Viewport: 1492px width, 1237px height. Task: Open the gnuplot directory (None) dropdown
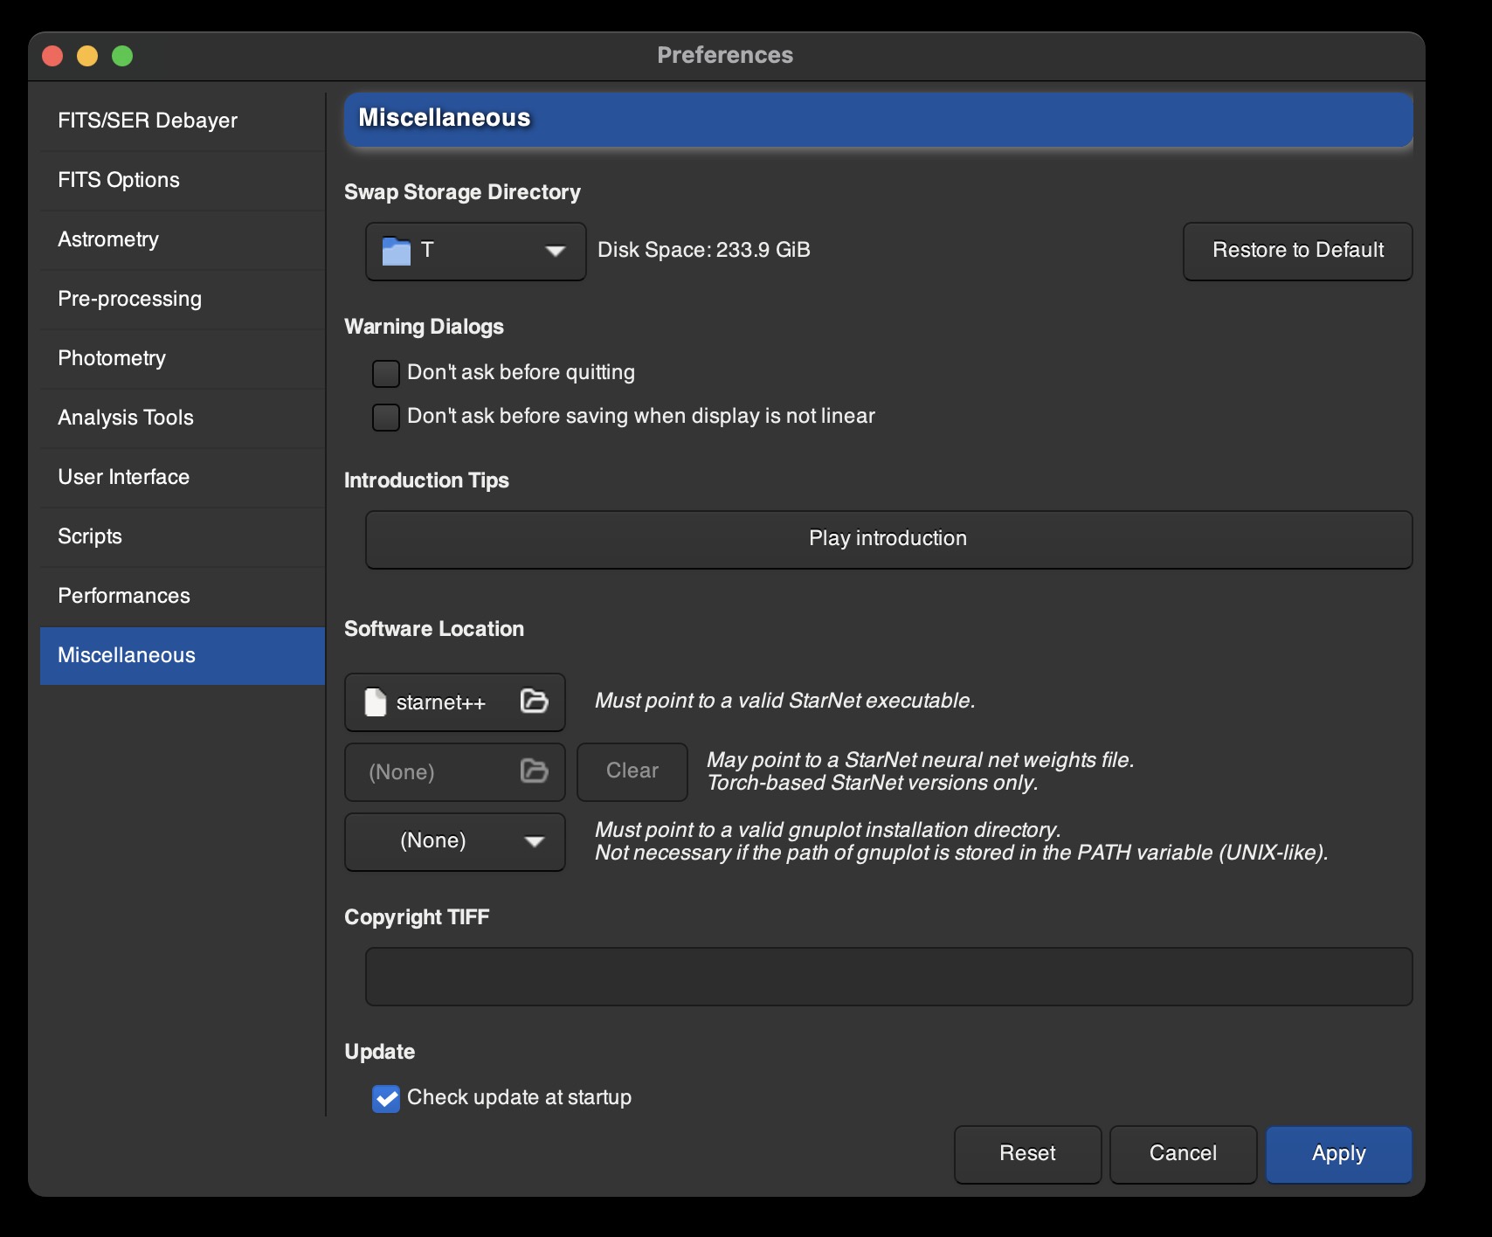tap(455, 842)
